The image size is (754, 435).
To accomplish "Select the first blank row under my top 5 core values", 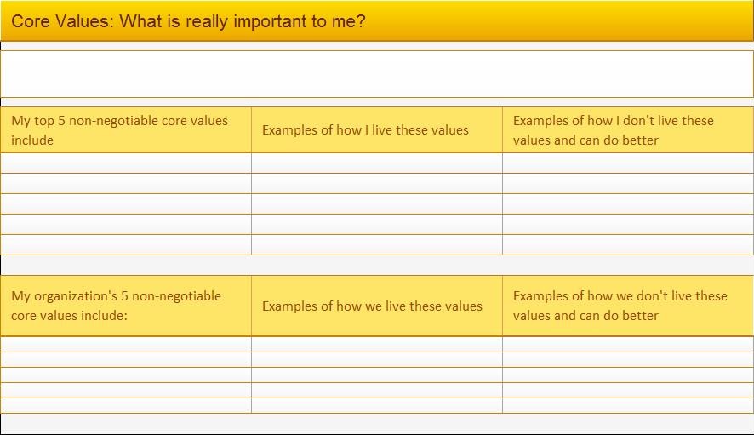I will pyautogui.click(x=126, y=163).
